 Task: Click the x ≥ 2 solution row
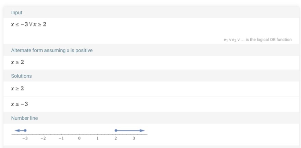151,89
